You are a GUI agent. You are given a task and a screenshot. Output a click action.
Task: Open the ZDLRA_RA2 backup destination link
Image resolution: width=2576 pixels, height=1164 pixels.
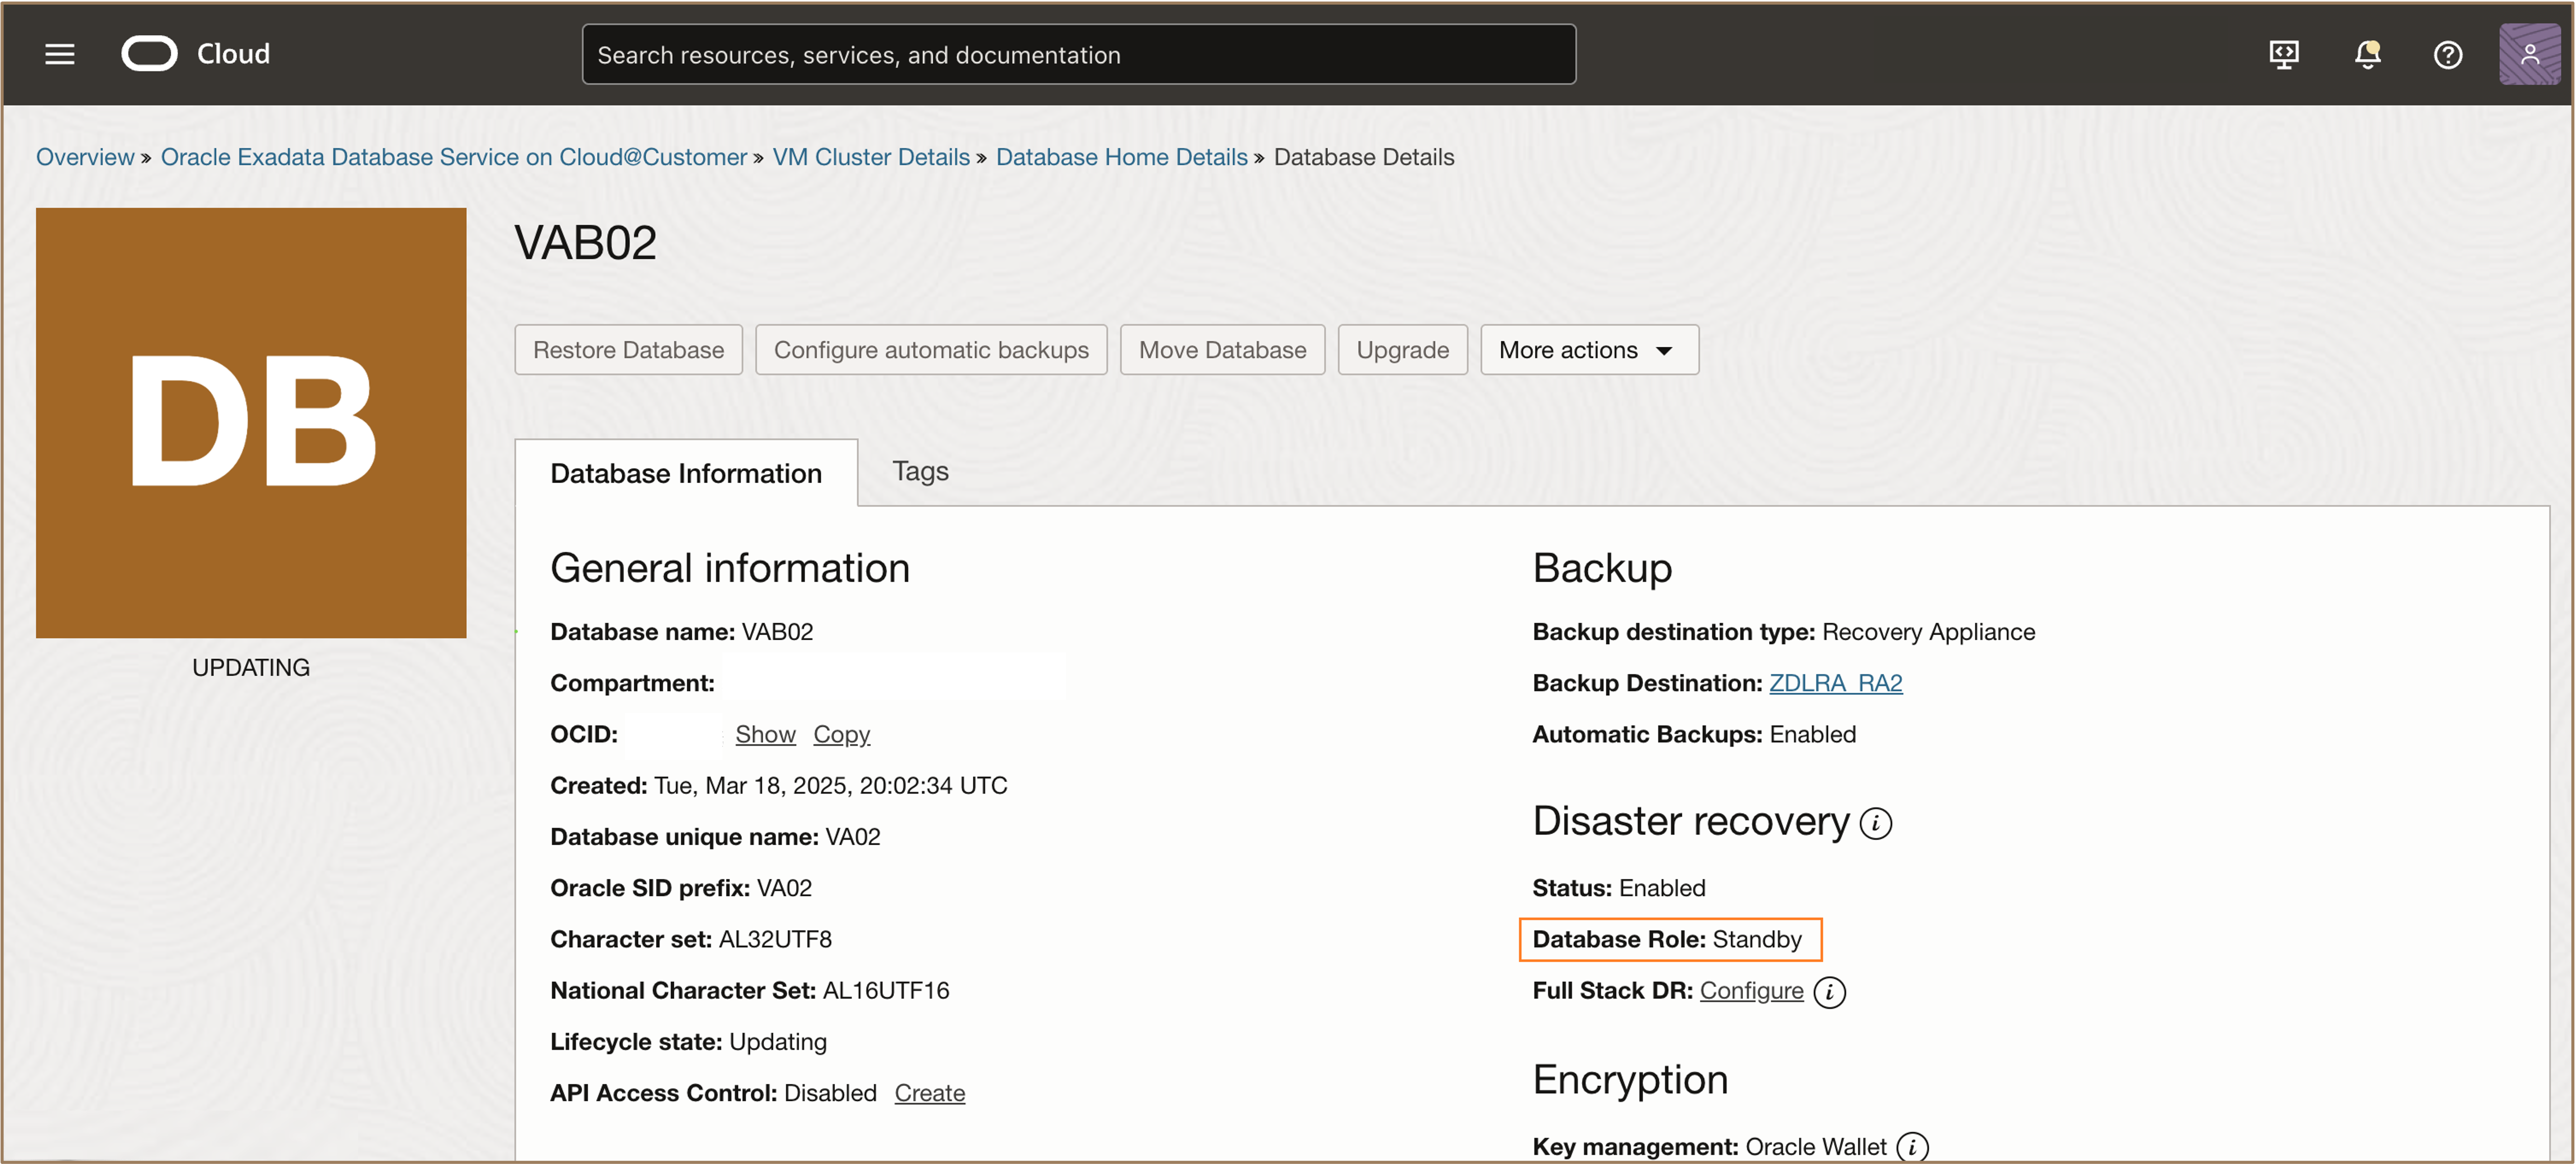tap(1835, 683)
